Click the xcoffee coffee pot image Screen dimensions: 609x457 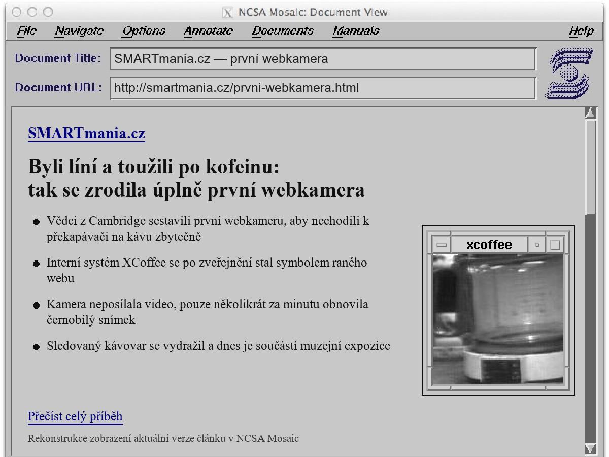498,319
